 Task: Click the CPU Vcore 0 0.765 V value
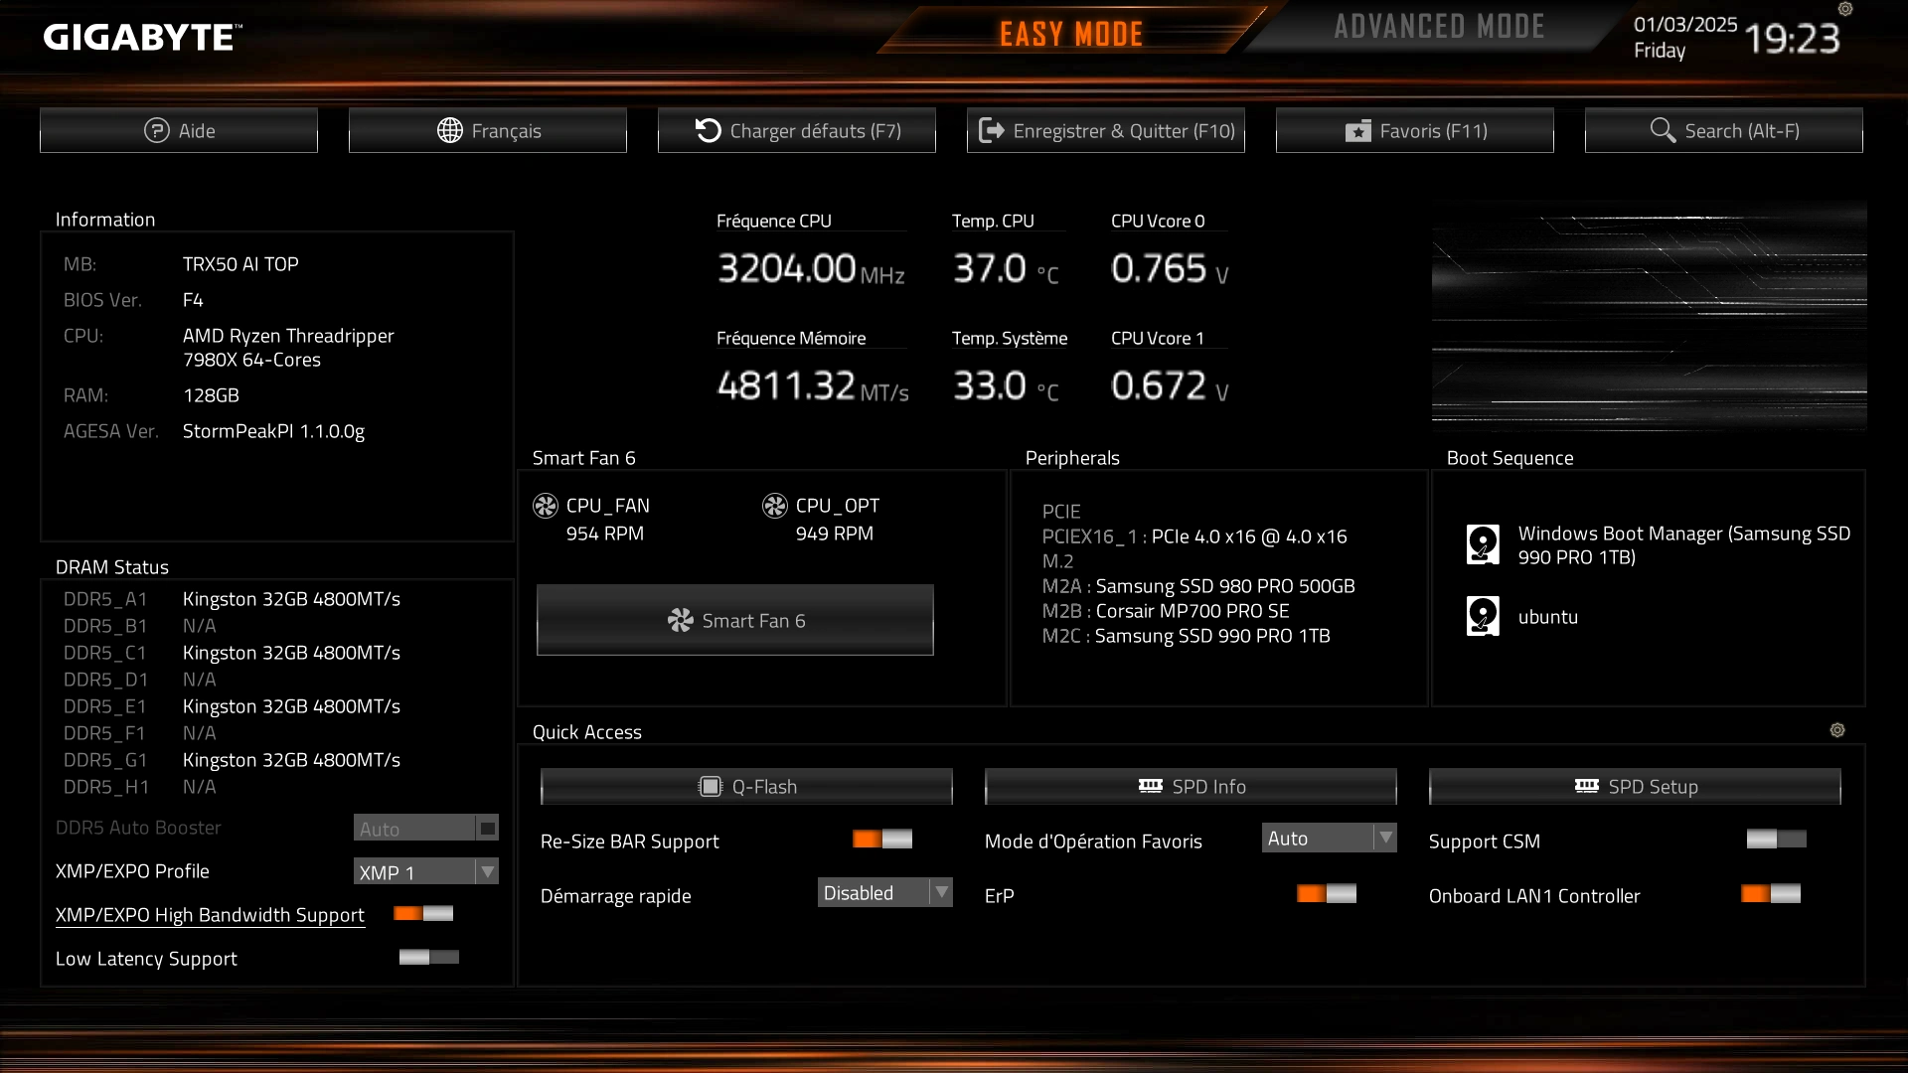tap(1170, 268)
